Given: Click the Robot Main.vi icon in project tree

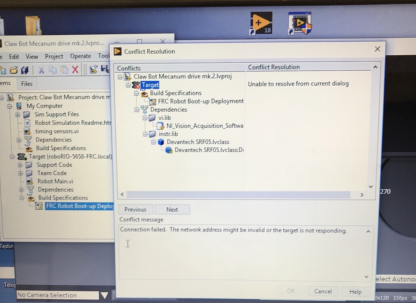Looking at the screenshot, I should (x=30, y=181).
